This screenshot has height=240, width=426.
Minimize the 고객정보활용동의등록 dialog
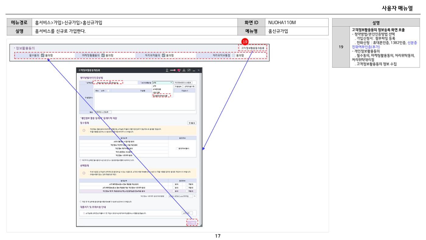click(x=194, y=71)
